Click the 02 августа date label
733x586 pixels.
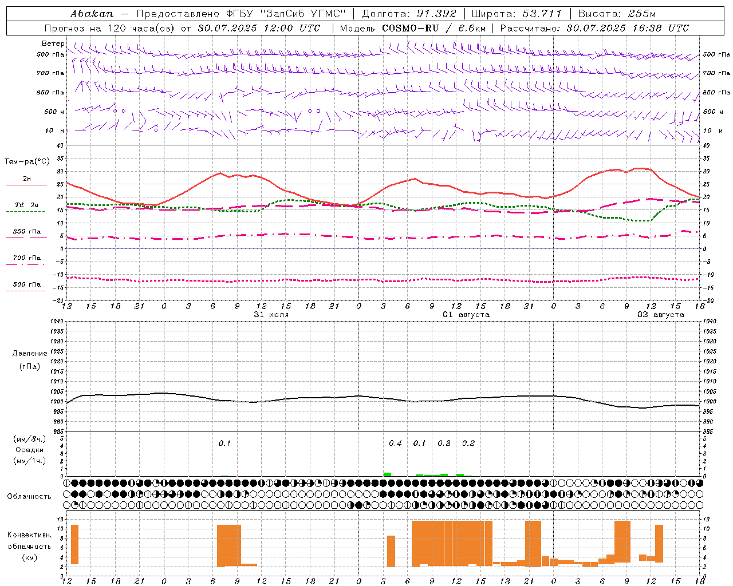661,315
